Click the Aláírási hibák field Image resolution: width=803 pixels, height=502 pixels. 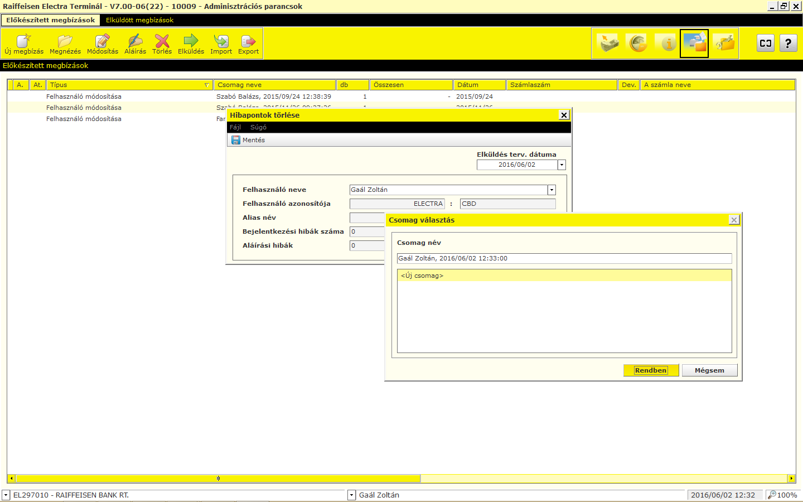click(x=367, y=245)
